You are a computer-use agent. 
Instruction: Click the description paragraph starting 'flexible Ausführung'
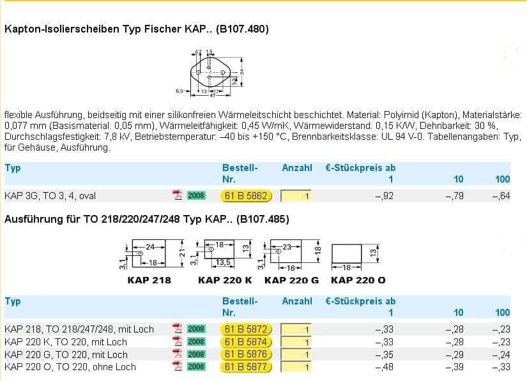pyautogui.click(x=263, y=131)
